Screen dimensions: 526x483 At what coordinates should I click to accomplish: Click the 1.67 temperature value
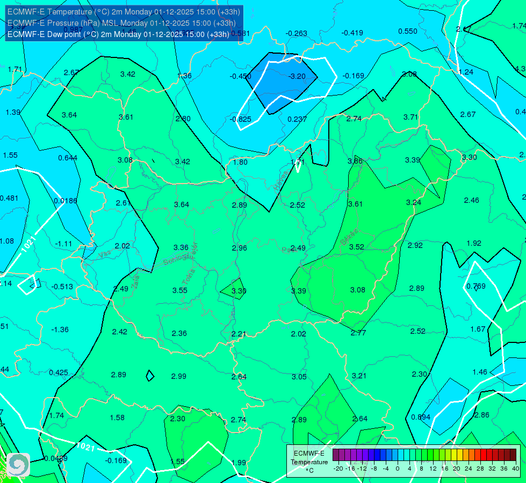click(478, 329)
